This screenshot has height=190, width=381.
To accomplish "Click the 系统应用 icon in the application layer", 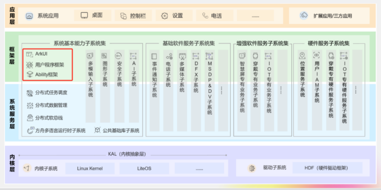I will click(29, 16).
